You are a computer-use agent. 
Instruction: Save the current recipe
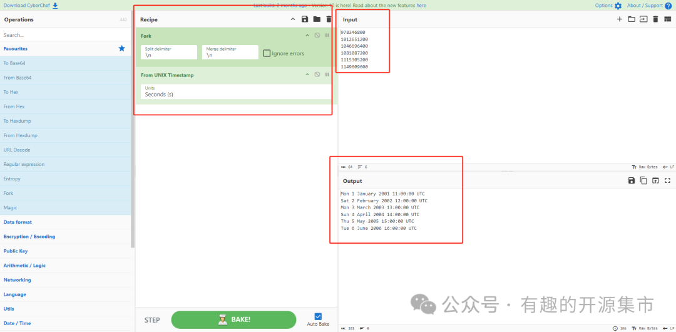305,19
